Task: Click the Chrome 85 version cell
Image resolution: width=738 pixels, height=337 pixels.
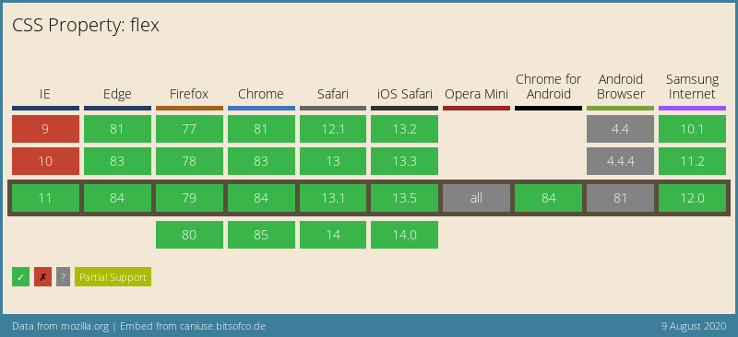Action: [x=261, y=235]
